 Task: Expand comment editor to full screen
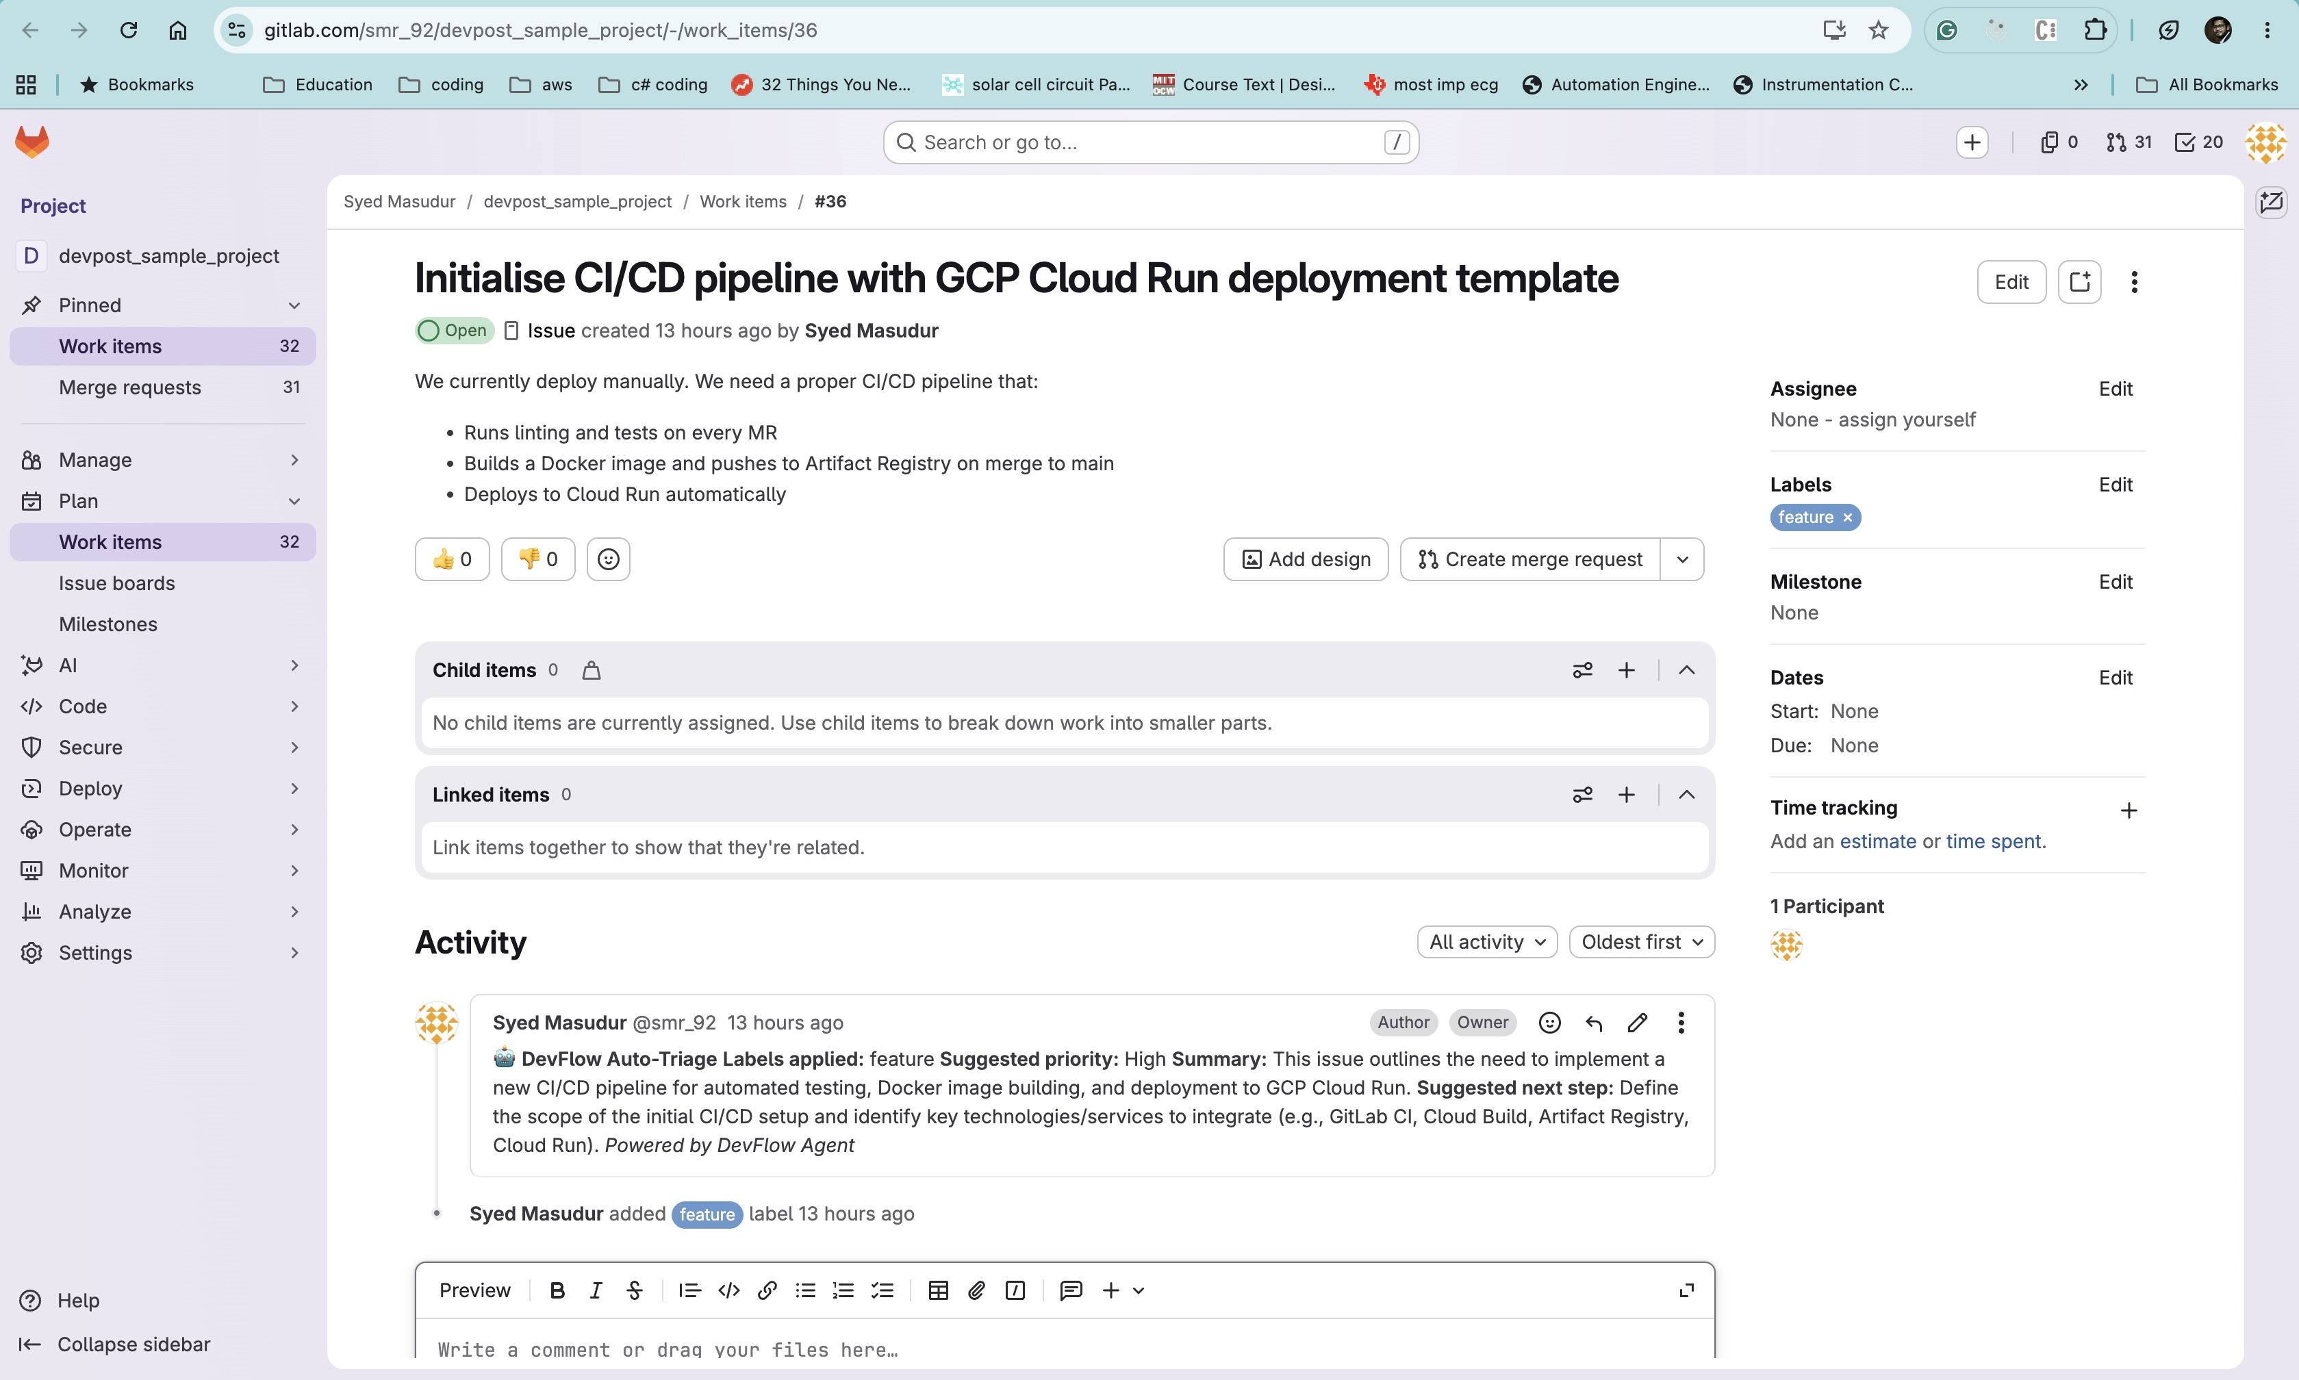pyautogui.click(x=1686, y=1291)
